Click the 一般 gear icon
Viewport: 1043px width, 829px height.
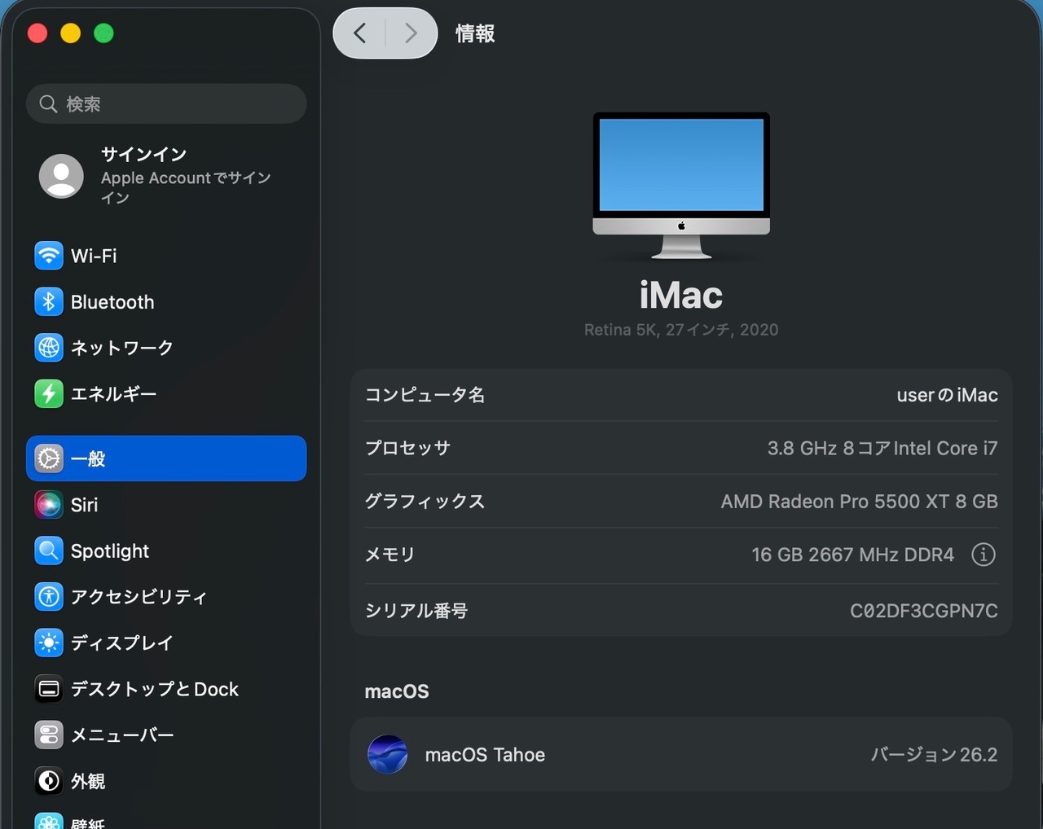pyautogui.click(x=49, y=458)
